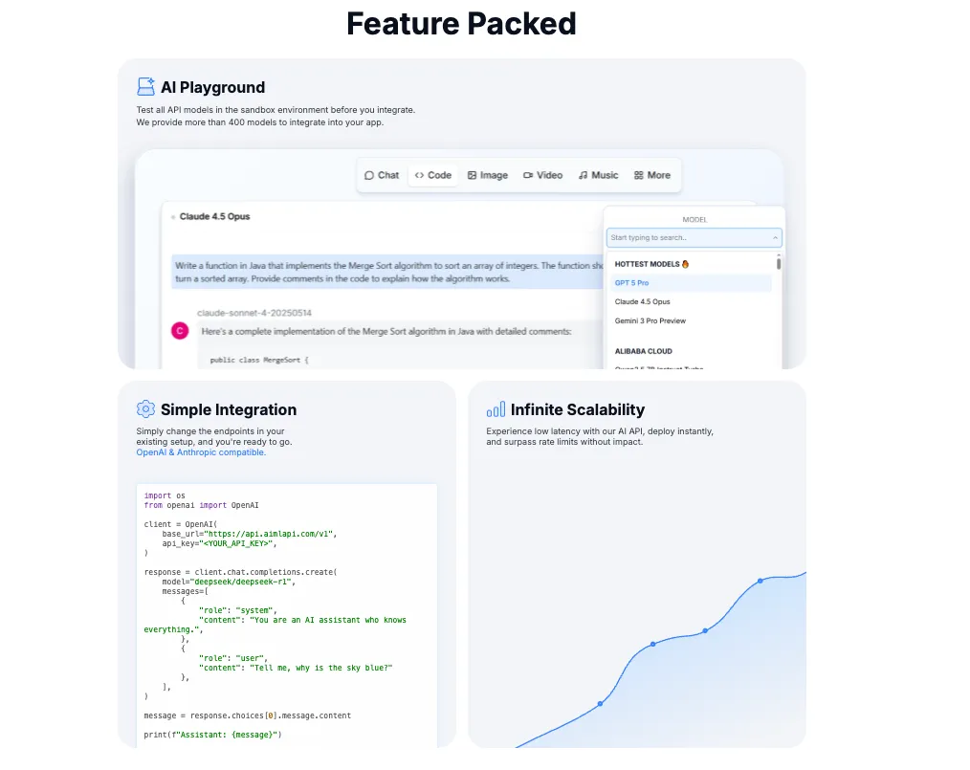Click 'Tell me, why is the sky blue?' line
970x770 pixels.
click(296, 668)
